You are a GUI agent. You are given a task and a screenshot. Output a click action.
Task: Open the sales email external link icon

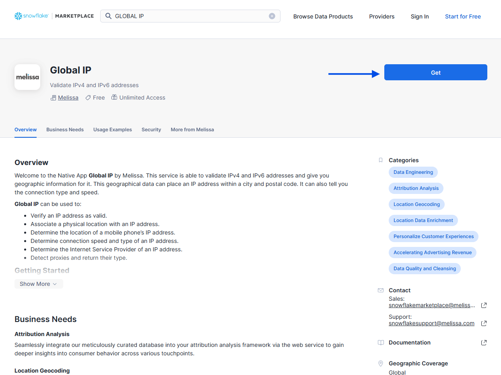pyautogui.click(x=484, y=305)
